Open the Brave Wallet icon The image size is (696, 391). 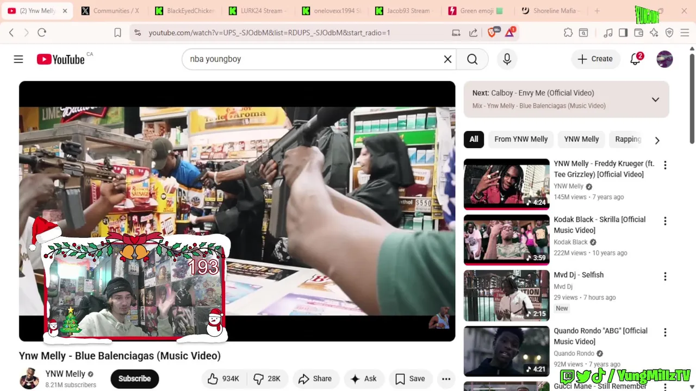tap(638, 33)
